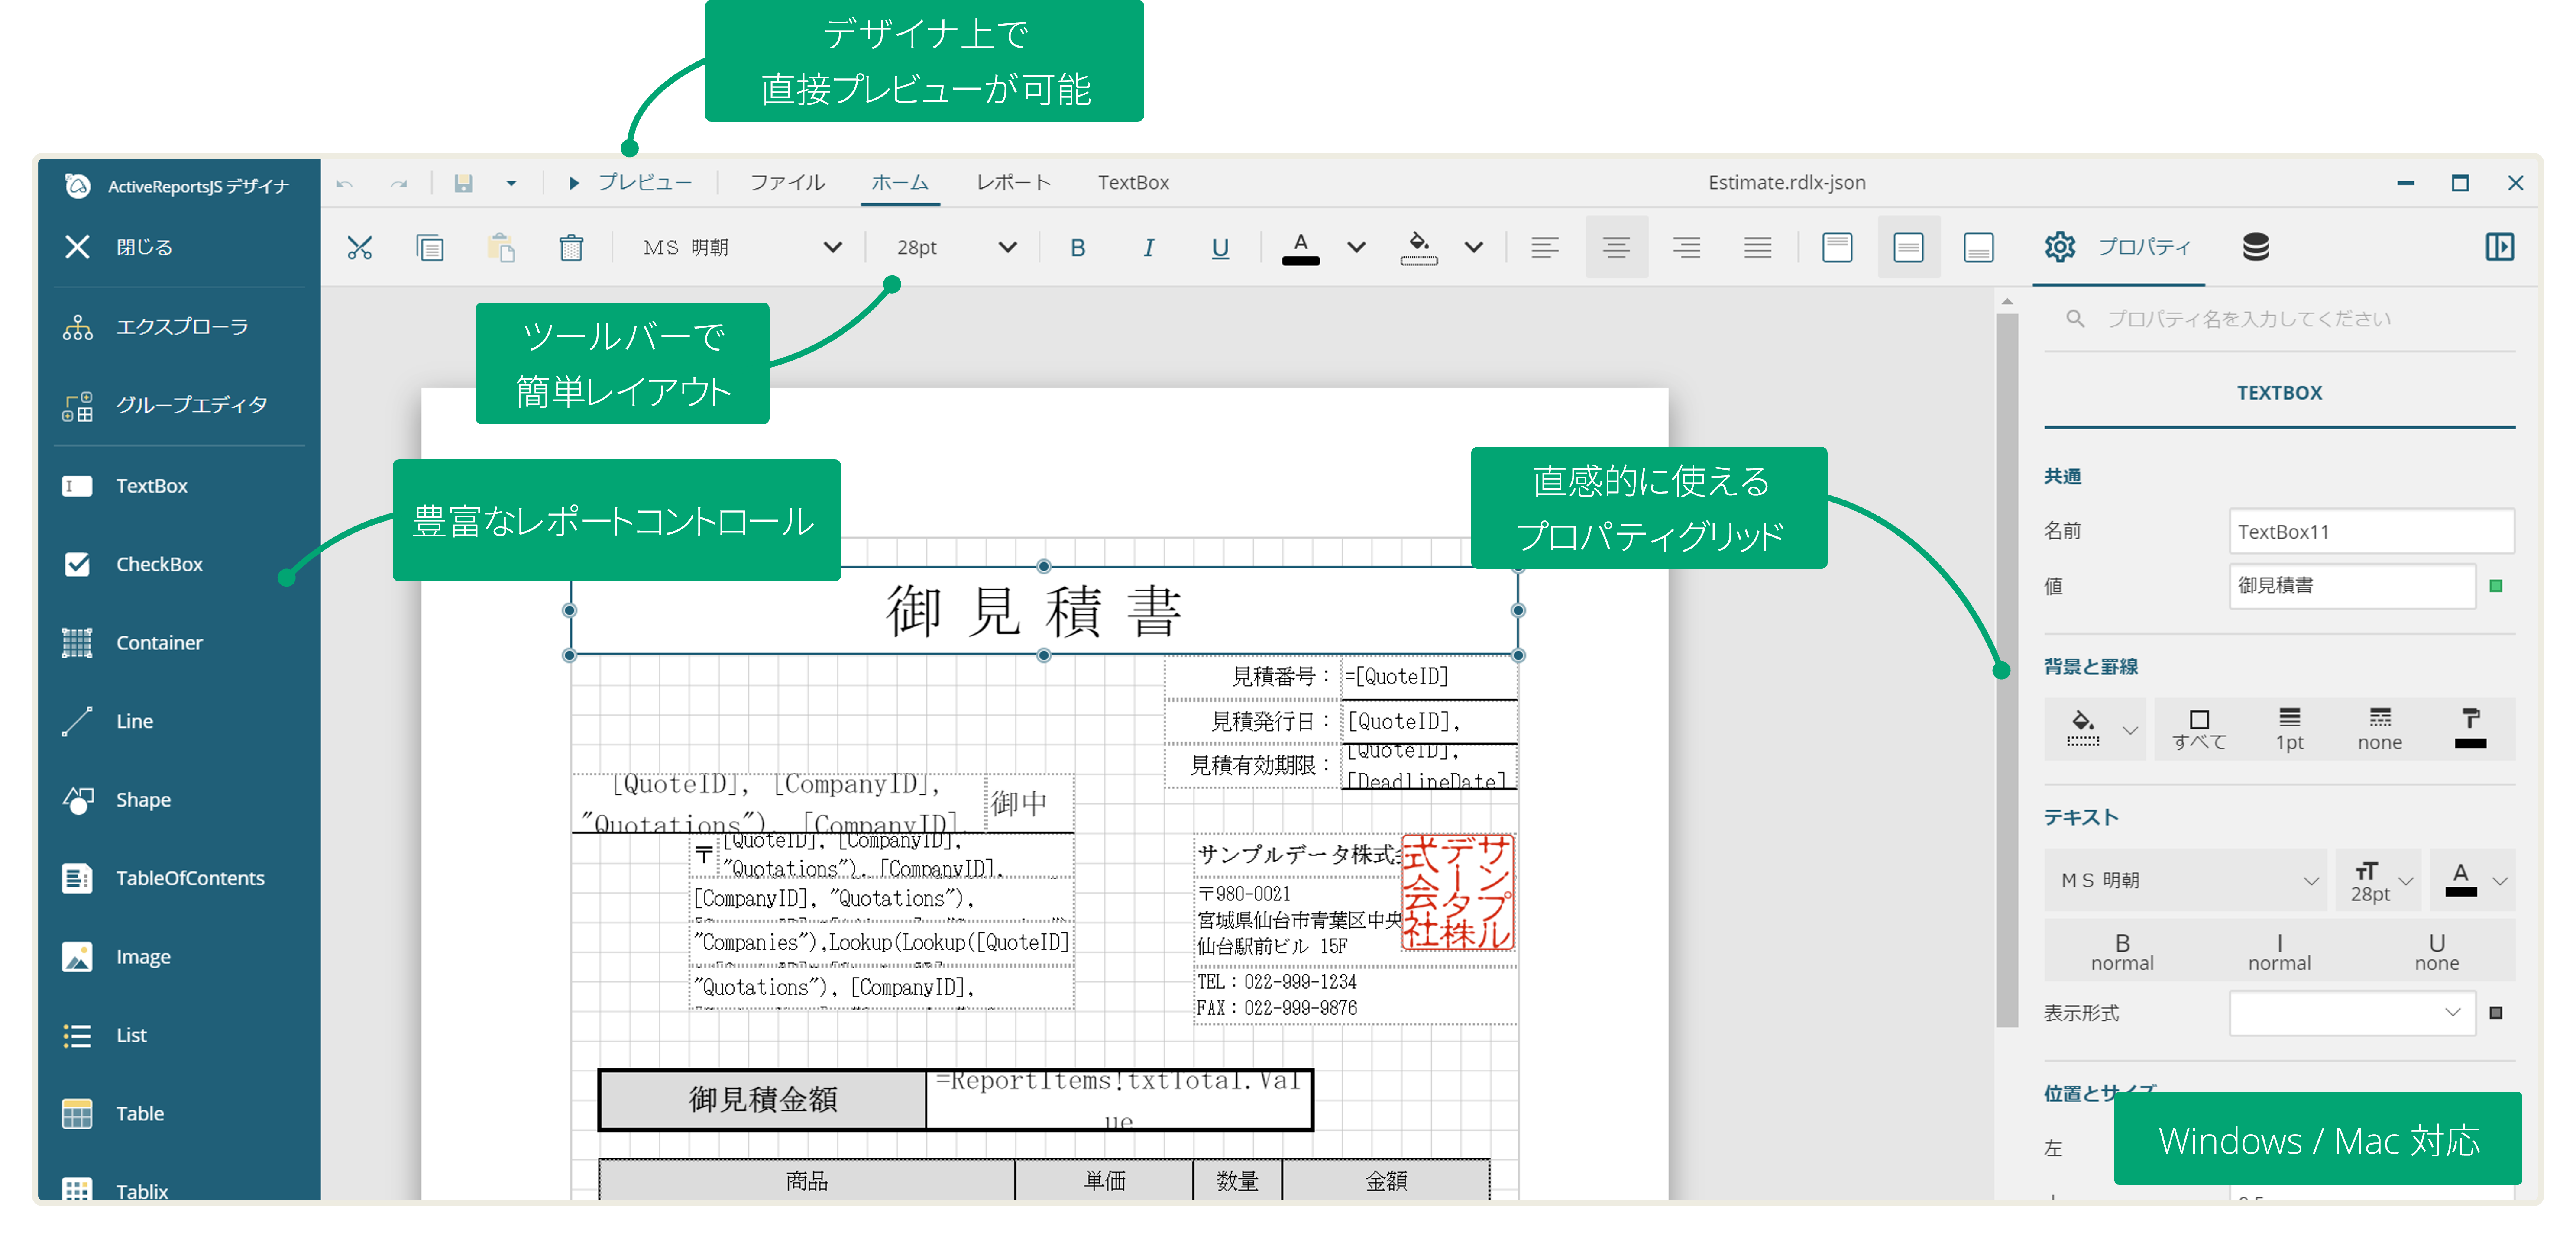This screenshot has width=2576, height=1239.
Task: Open 28pt size dropdown in properties
Action: pos(2378,880)
